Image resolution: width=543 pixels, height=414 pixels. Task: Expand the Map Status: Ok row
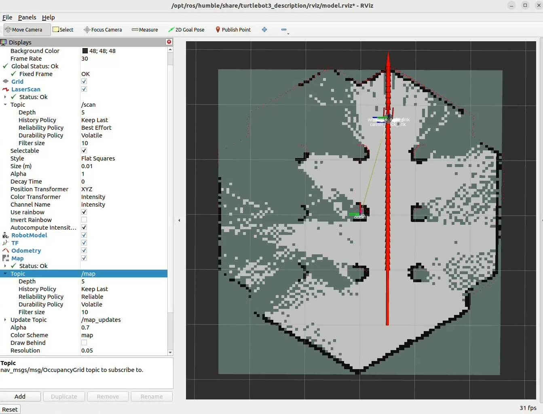[5, 266]
